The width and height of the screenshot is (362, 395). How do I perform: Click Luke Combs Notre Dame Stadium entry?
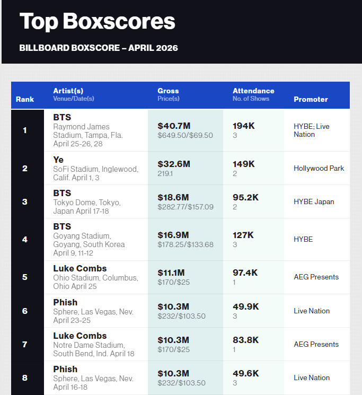pyautogui.click(x=180, y=344)
